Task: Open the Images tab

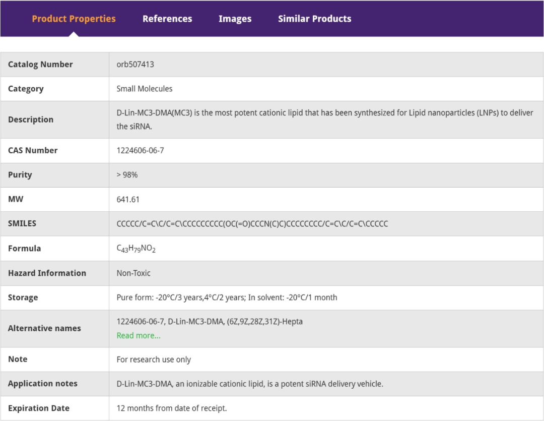Action: 235,19
